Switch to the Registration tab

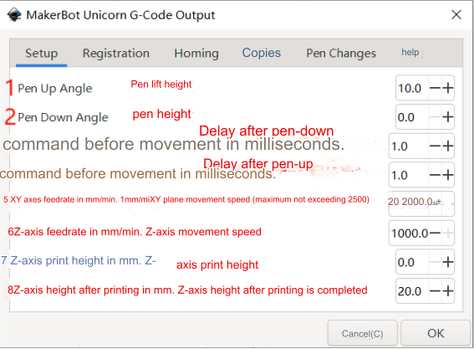click(116, 54)
